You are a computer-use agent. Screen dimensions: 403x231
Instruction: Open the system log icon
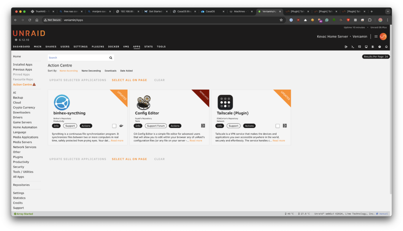(373, 47)
